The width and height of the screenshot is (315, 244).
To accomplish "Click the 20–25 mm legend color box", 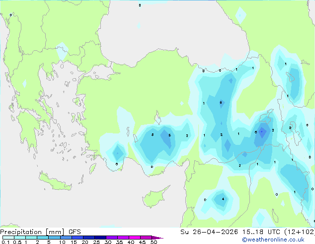I will [89, 238].
